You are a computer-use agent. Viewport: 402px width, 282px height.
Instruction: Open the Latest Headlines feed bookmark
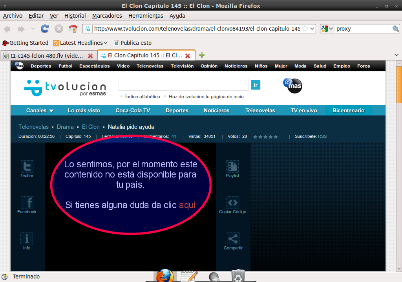80,43
